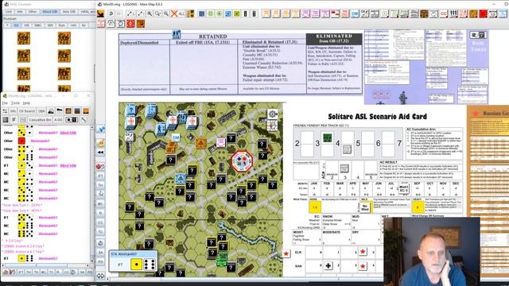Open the DM chart icon in top toolbar
509x286 pixels.
tap(356, 14)
